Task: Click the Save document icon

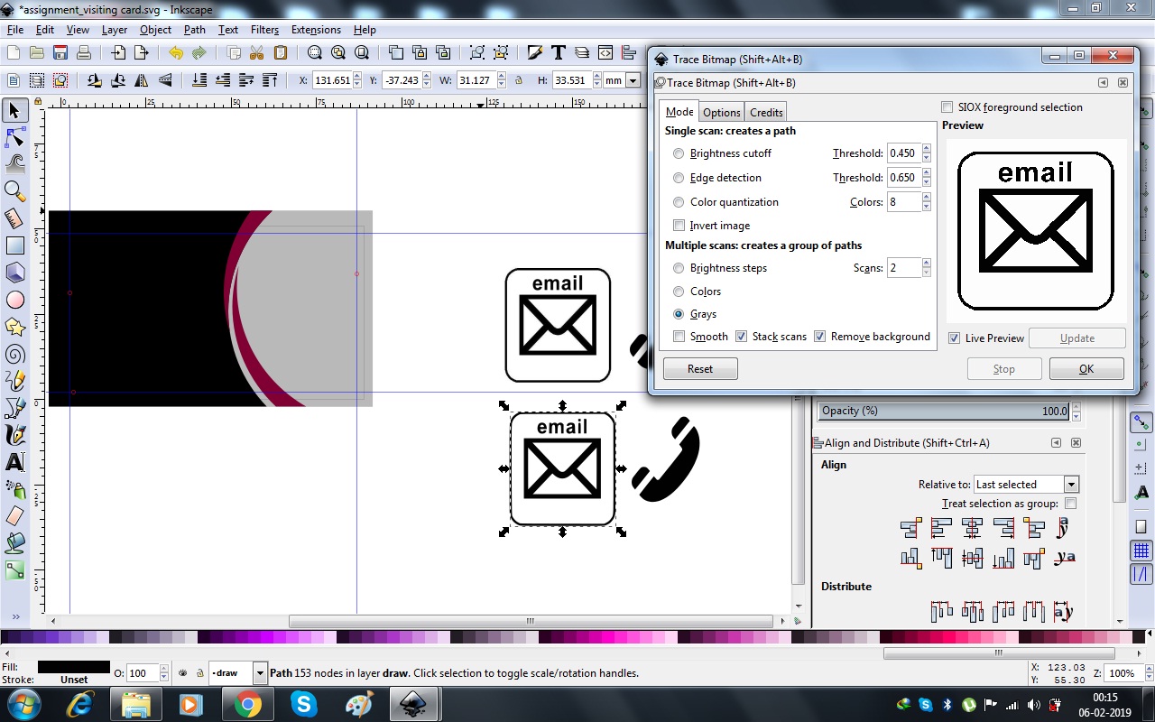Action: pyautogui.click(x=60, y=53)
